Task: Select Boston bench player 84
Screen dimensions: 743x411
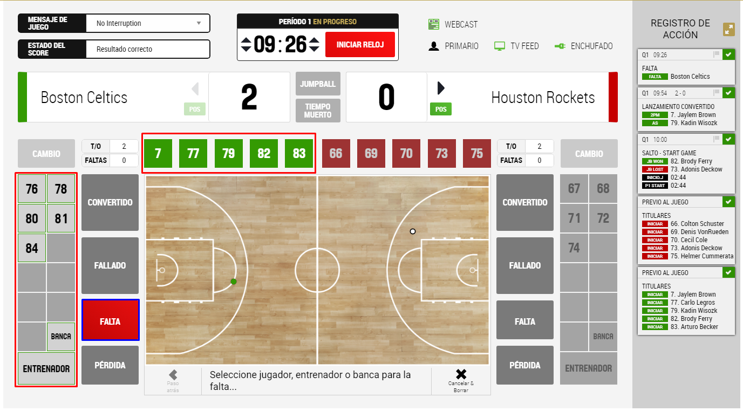Action: (x=32, y=248)
